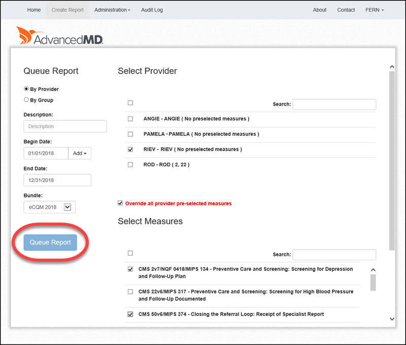The width and height of the screenshot is (406, 345).
Task: Toggle Override all provider pre-selected measures
Action: 120,203
